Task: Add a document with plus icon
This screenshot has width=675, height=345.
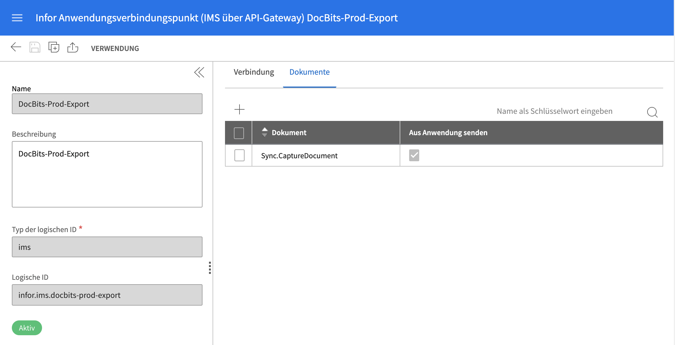Action: pyautogui.click(x=239, y=110)
